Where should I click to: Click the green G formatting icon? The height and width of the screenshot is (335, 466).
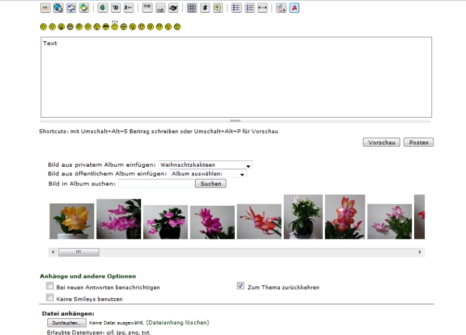(103, 8)
